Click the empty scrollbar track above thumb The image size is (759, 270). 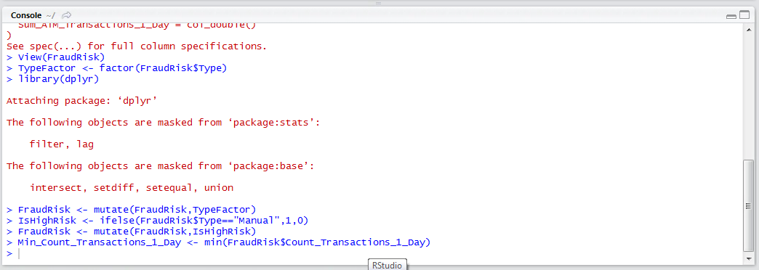pos(748,96)
